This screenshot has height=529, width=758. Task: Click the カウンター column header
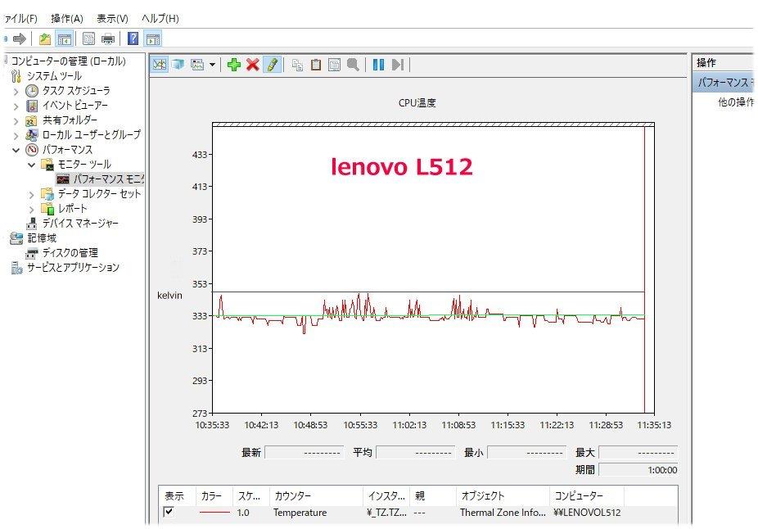[316, 495]
